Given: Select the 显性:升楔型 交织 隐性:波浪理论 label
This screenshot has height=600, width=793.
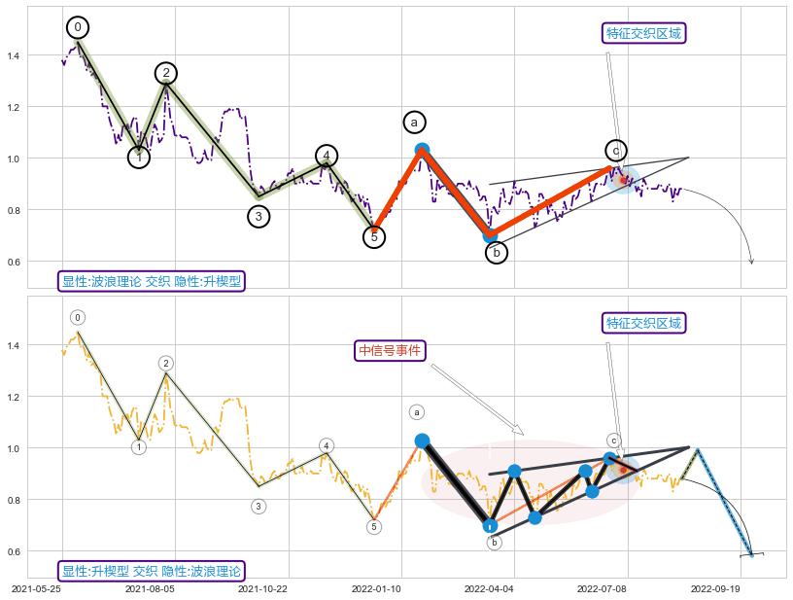Looking at the screenshot, I should click(152, 571).
